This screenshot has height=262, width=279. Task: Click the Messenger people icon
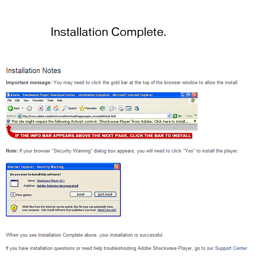[137, 108]
